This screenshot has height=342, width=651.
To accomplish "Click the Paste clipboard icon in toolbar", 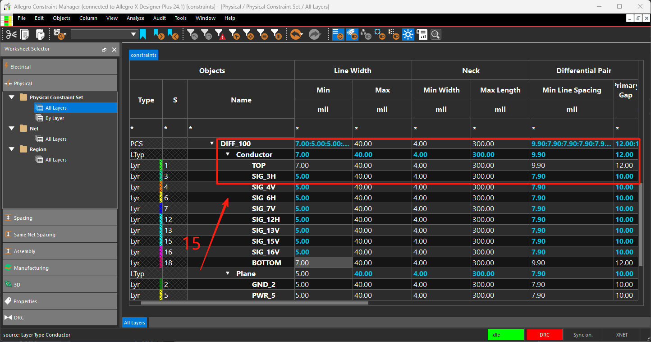I will (40, 34).
